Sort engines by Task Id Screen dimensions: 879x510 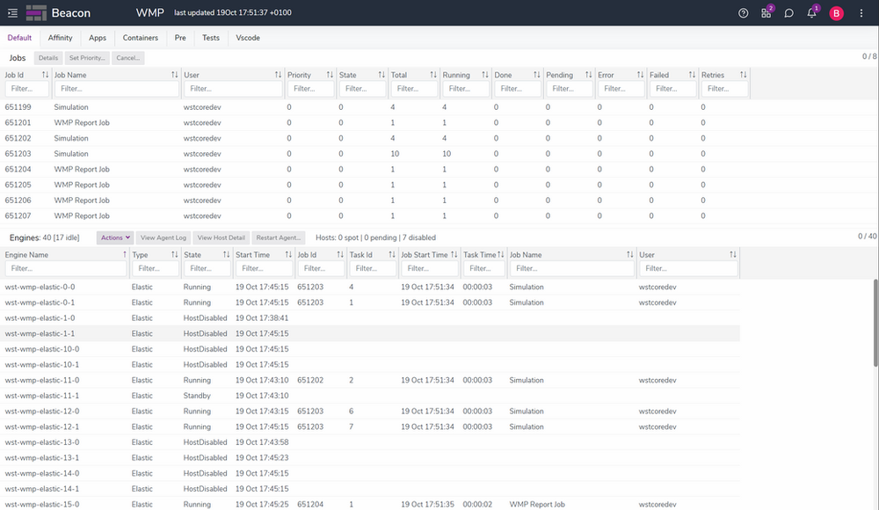(x=392, y=255)
